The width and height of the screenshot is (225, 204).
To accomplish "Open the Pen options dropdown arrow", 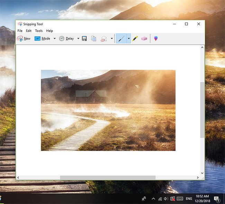I will tap(129, 39).
